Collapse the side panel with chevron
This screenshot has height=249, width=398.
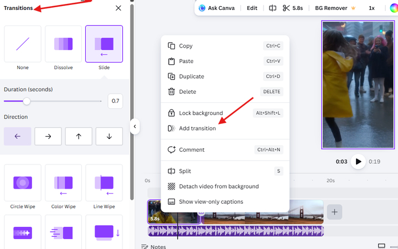coord(135,126)
